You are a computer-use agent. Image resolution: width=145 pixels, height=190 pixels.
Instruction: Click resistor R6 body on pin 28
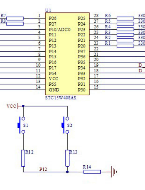pyautogui.click(x=125, y=18)
